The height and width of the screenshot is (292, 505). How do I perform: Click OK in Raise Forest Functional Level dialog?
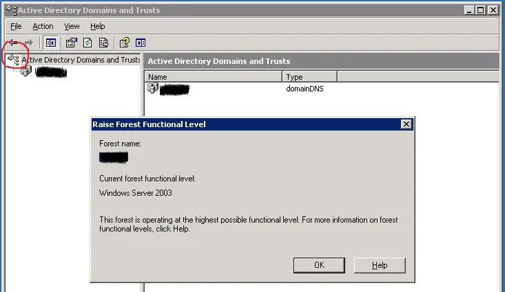pos(319,265)
